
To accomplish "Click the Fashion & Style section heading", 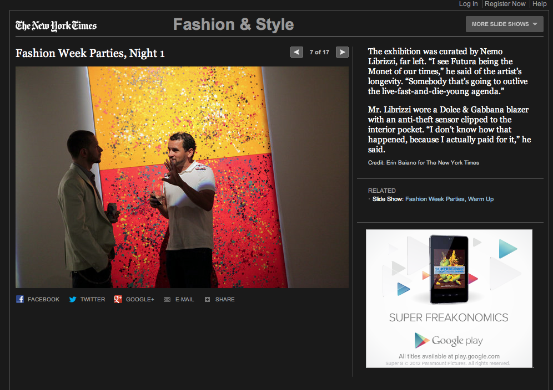I will pyautogui.click(x=233, y=25).
